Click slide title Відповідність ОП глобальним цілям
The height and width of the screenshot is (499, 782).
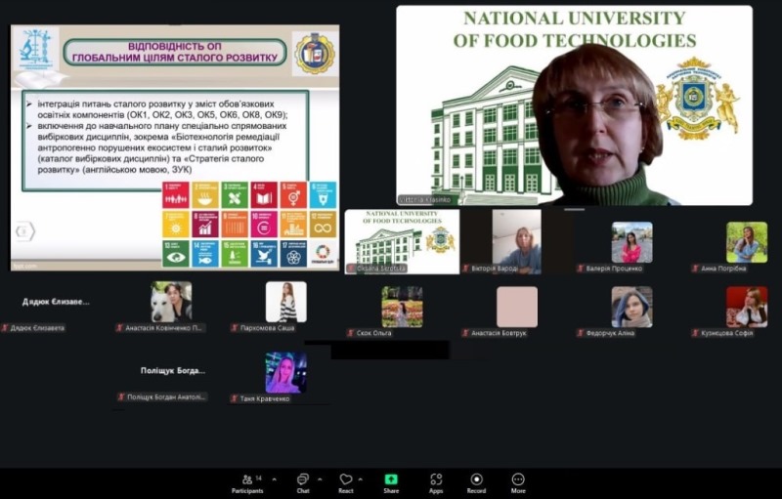point(175,52)
